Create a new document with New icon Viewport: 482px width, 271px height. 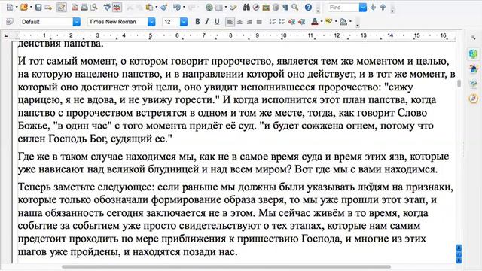click(10, 7)
